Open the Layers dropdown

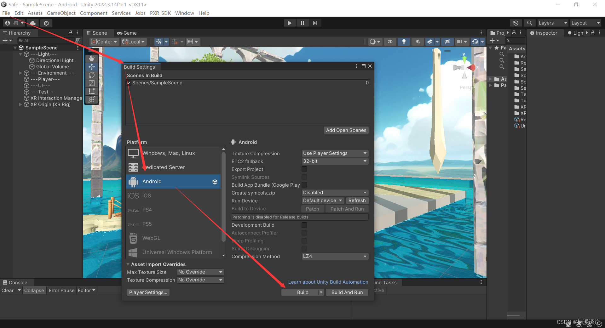553,23
